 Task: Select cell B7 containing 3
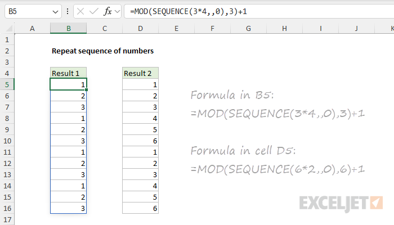click(x=68, y=107)
